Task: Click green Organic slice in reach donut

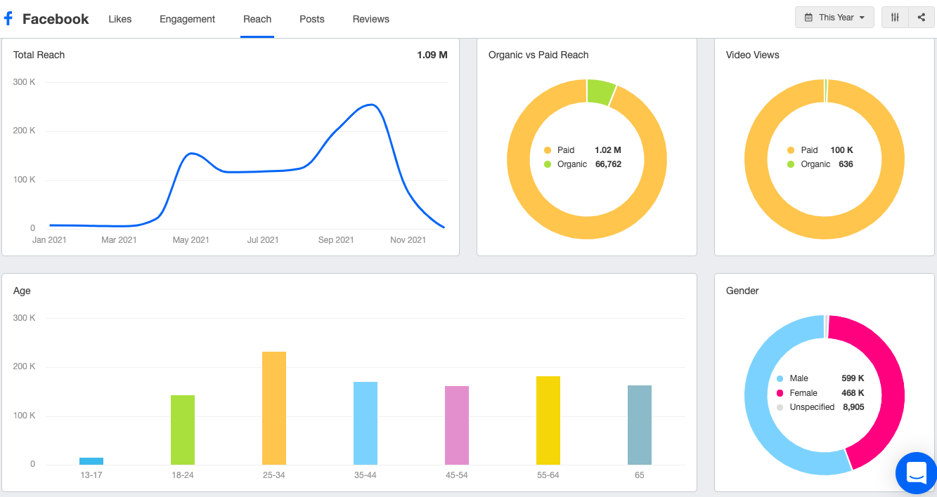Action: tap(601, 92)
